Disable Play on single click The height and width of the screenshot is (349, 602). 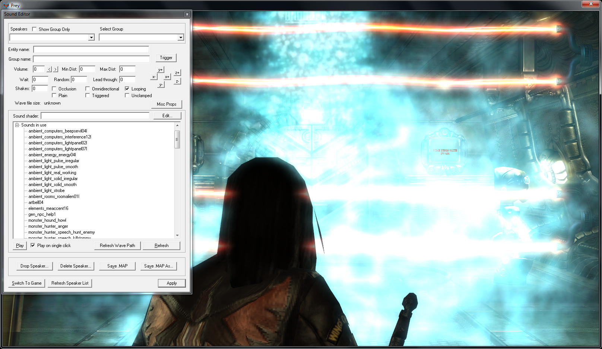pyautogui.click(x=33, y=245)
